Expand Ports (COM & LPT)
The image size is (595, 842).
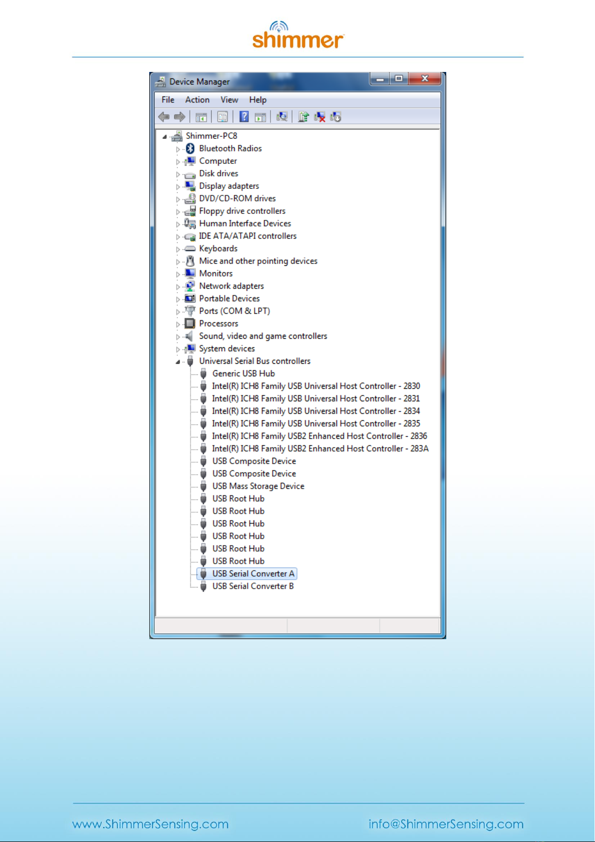pos(178,311)
